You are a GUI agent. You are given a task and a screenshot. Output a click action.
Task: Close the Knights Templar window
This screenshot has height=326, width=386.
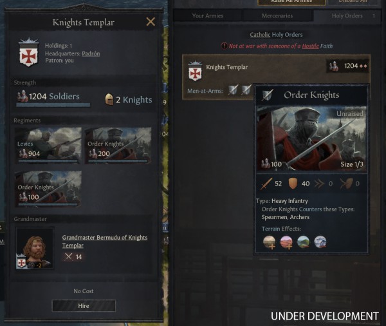tap(151, 22)
